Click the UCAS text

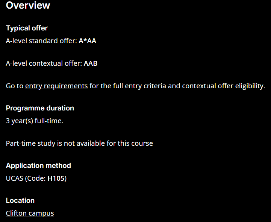pos(15,178)
